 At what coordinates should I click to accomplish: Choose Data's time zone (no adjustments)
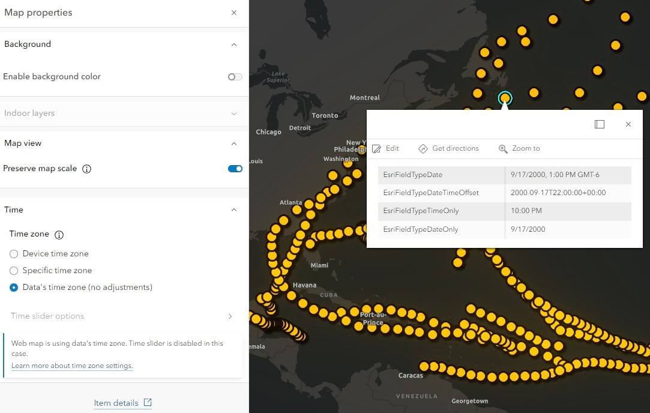click(14, 288)
